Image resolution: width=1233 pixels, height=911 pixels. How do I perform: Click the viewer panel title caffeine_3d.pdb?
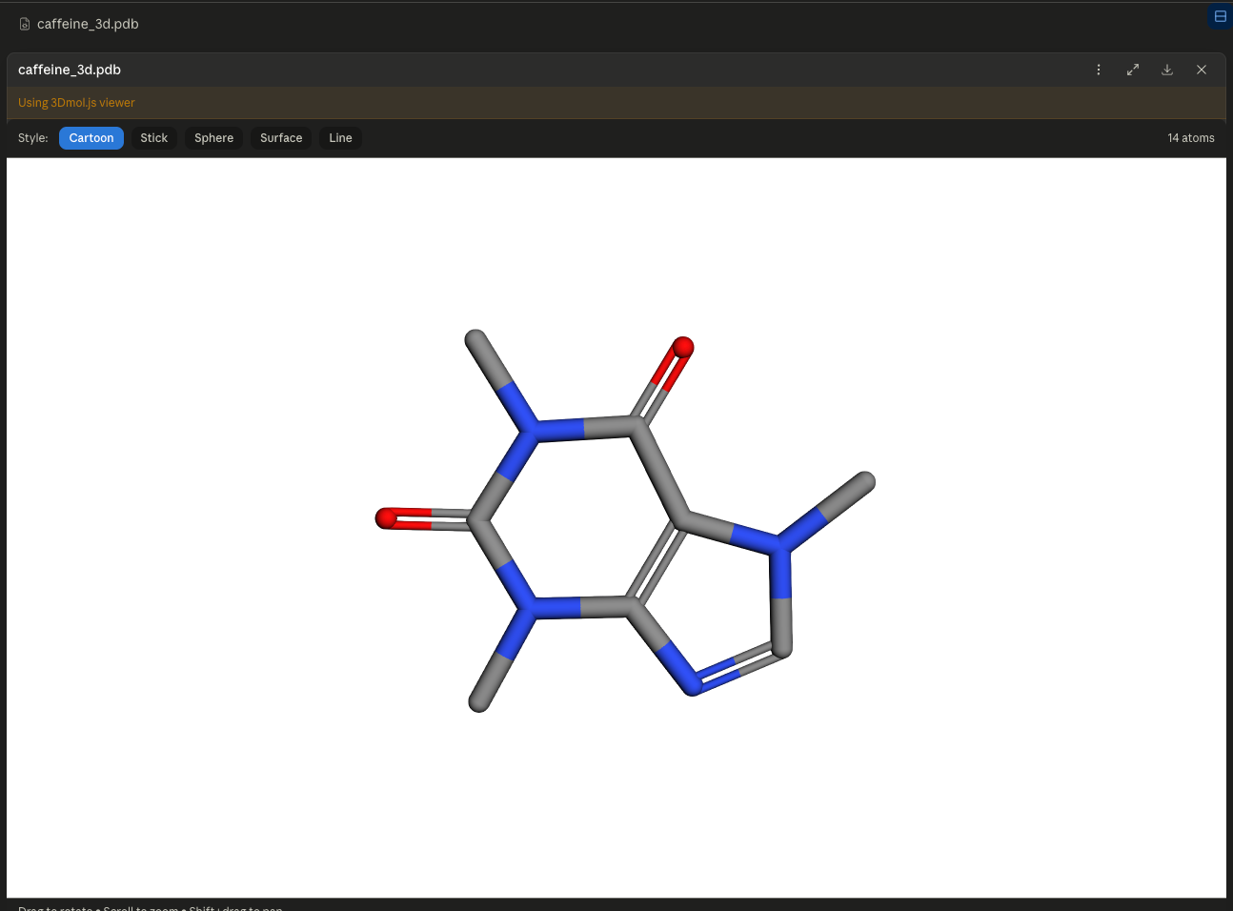pos(70,70)
